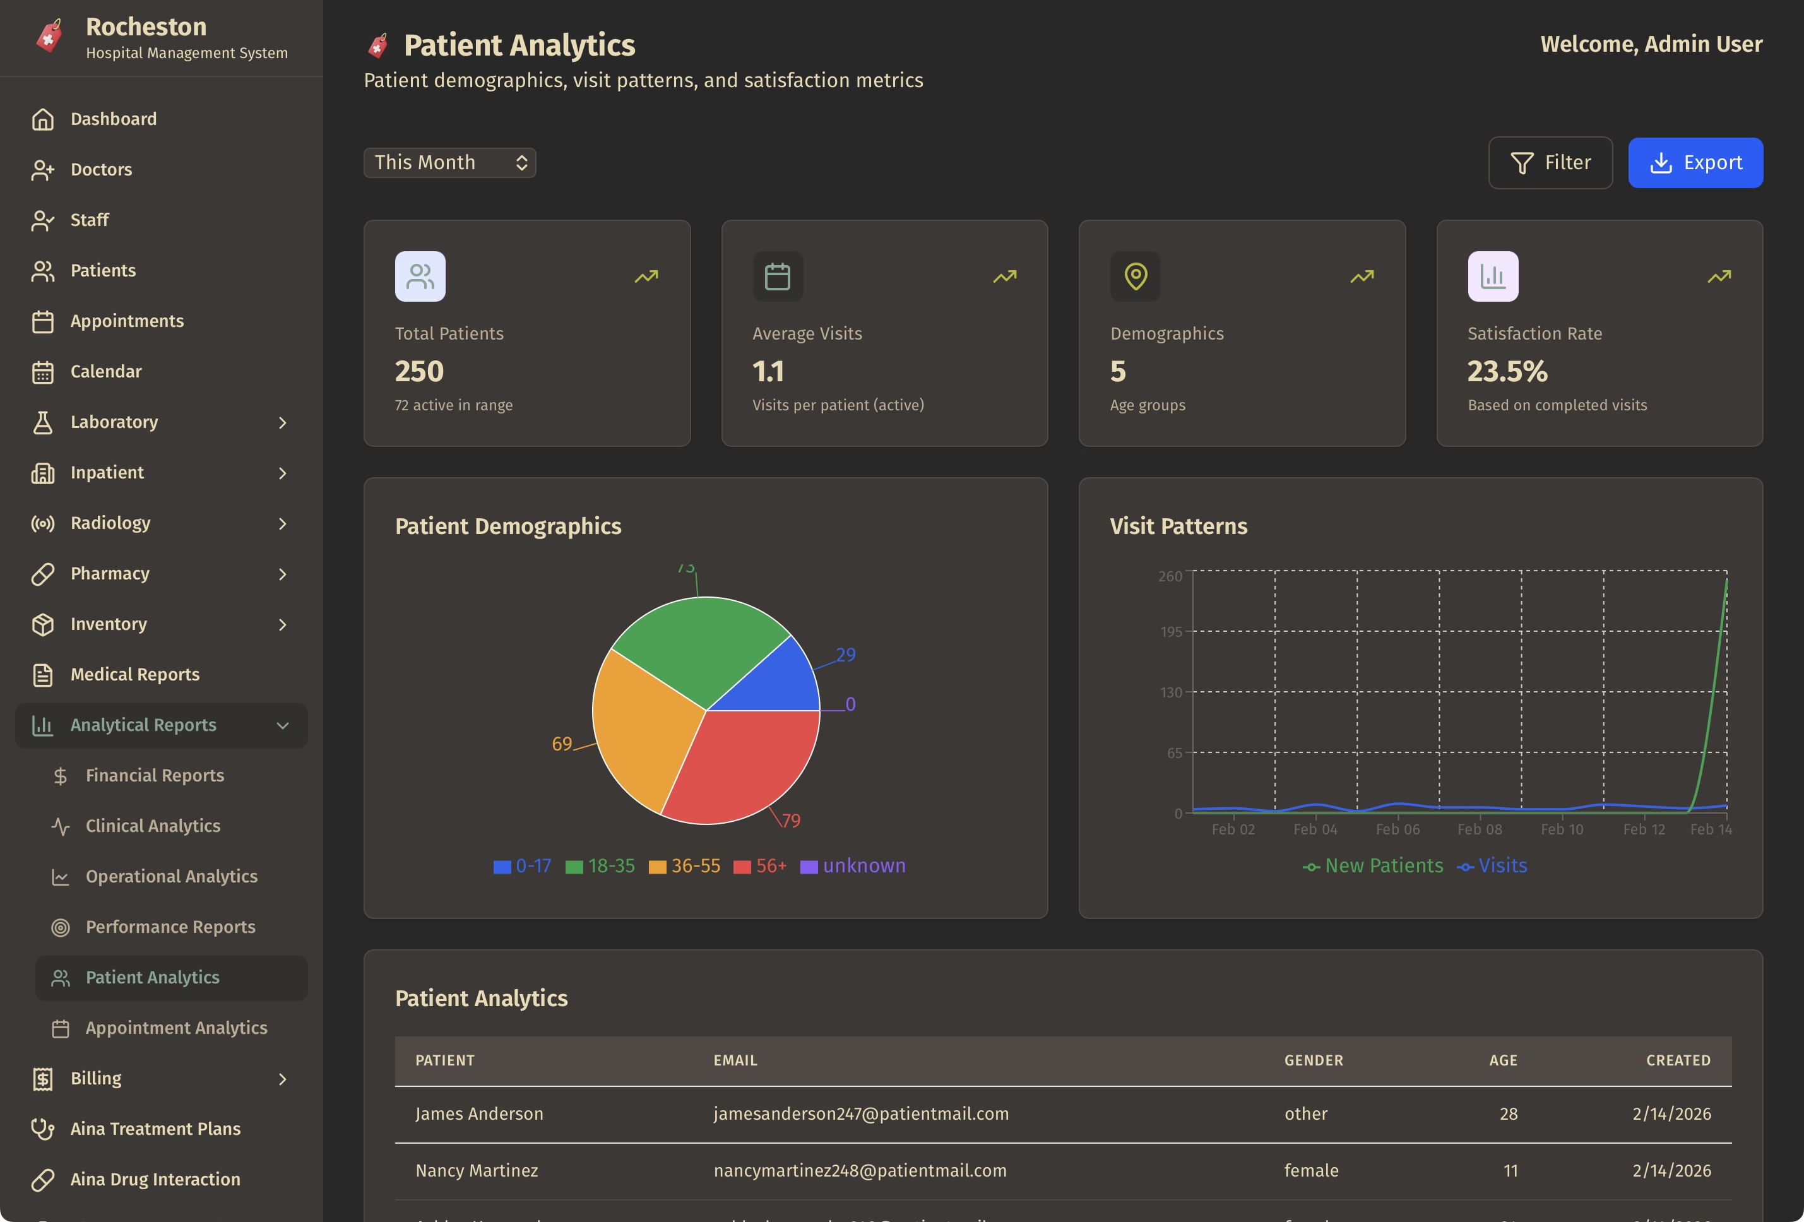Toggle New Patients line visibility
Viewport: 1804px width, 1222px height.
1373,865
